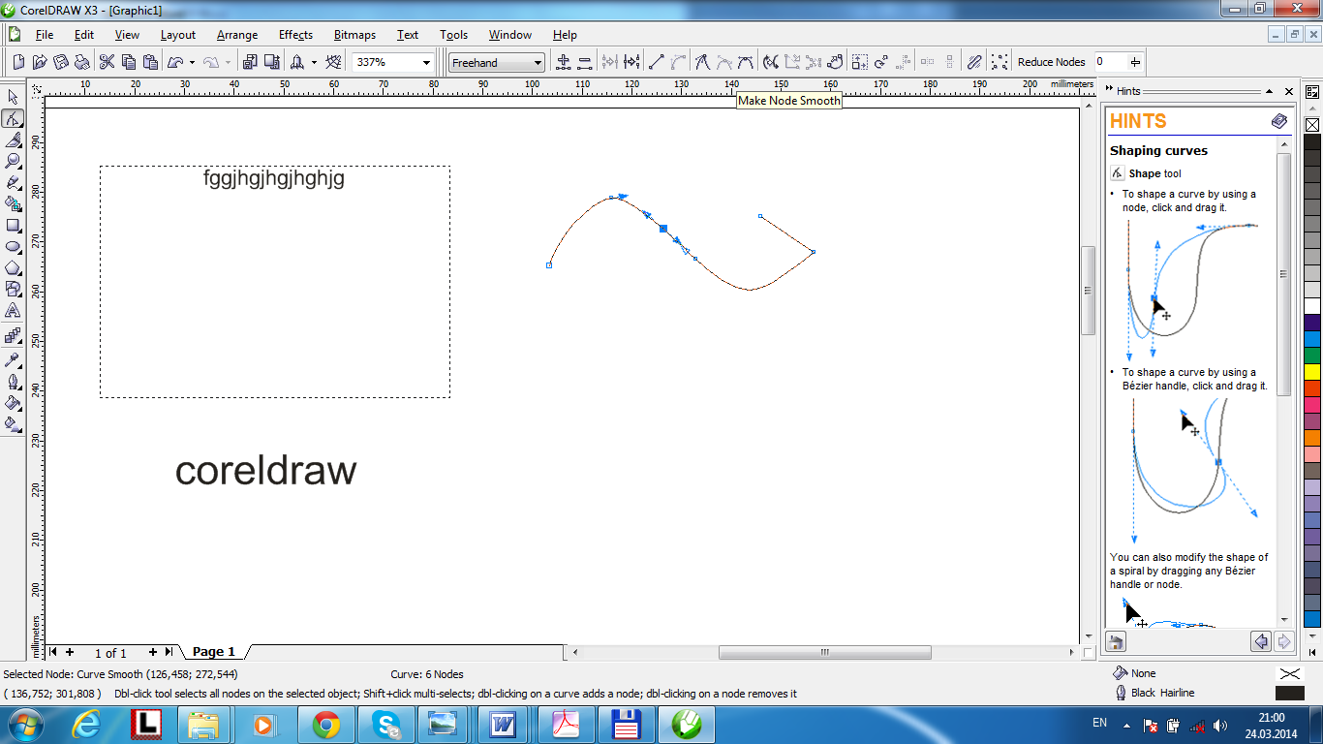Select the Outline pen tool
The width and height of the screenshot is (1323, 744).
pos(13,381)
